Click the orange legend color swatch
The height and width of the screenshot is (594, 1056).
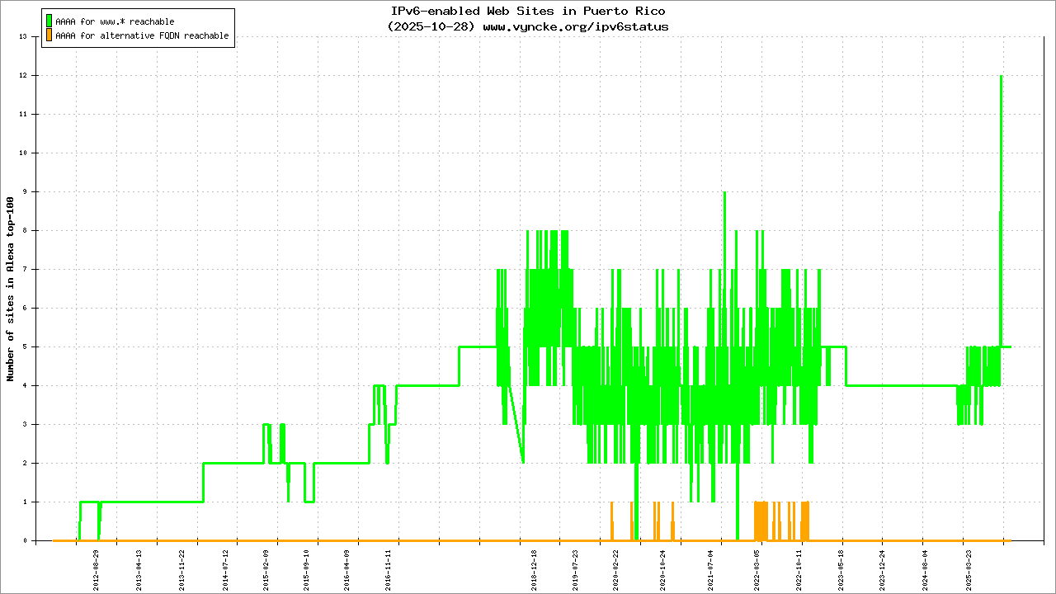point(49,35)
